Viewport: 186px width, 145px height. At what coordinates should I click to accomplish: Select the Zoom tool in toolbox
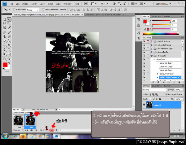pyautogui.click(x=9, y=59)
